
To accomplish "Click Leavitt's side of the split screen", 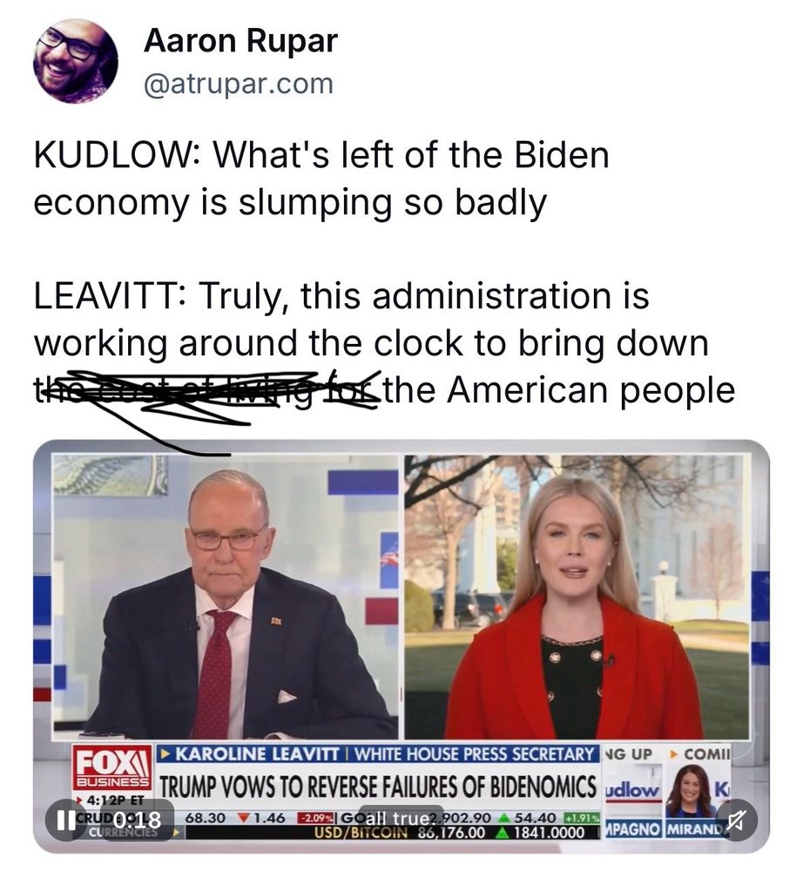I will point(577,598).
